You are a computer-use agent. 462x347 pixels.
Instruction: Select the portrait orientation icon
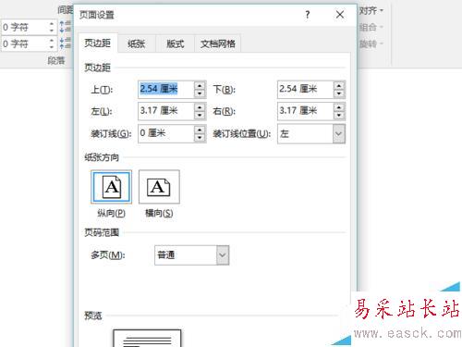click(111, 187)
